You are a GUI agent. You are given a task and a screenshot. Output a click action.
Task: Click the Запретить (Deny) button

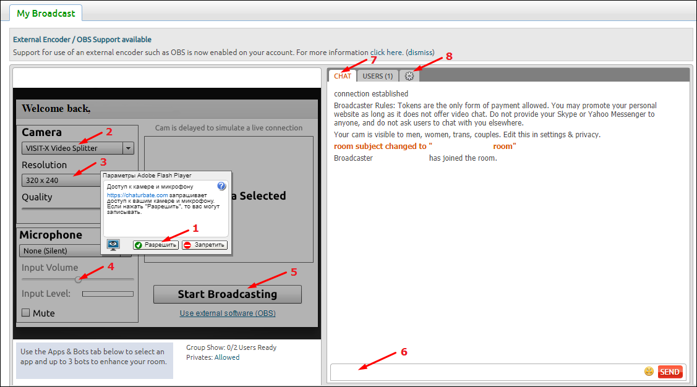[205, 245]
